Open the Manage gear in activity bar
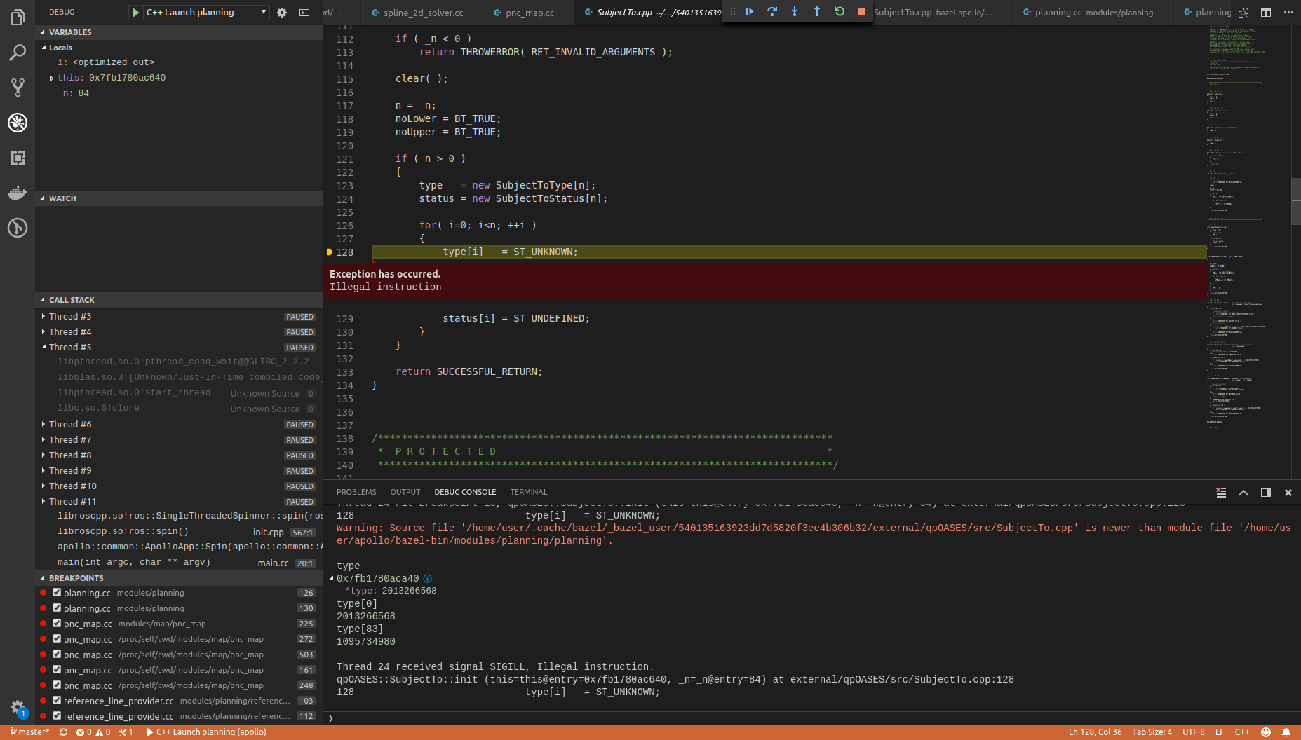 pyautogui.click(x=18, y=708)
